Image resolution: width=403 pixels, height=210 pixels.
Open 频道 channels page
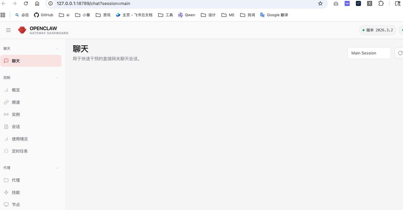click(x=16, y=102)
